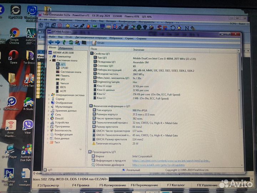Screen dimensions: 257x193
Task: Expand the Сеть tree node
Action: pos(49,115)
